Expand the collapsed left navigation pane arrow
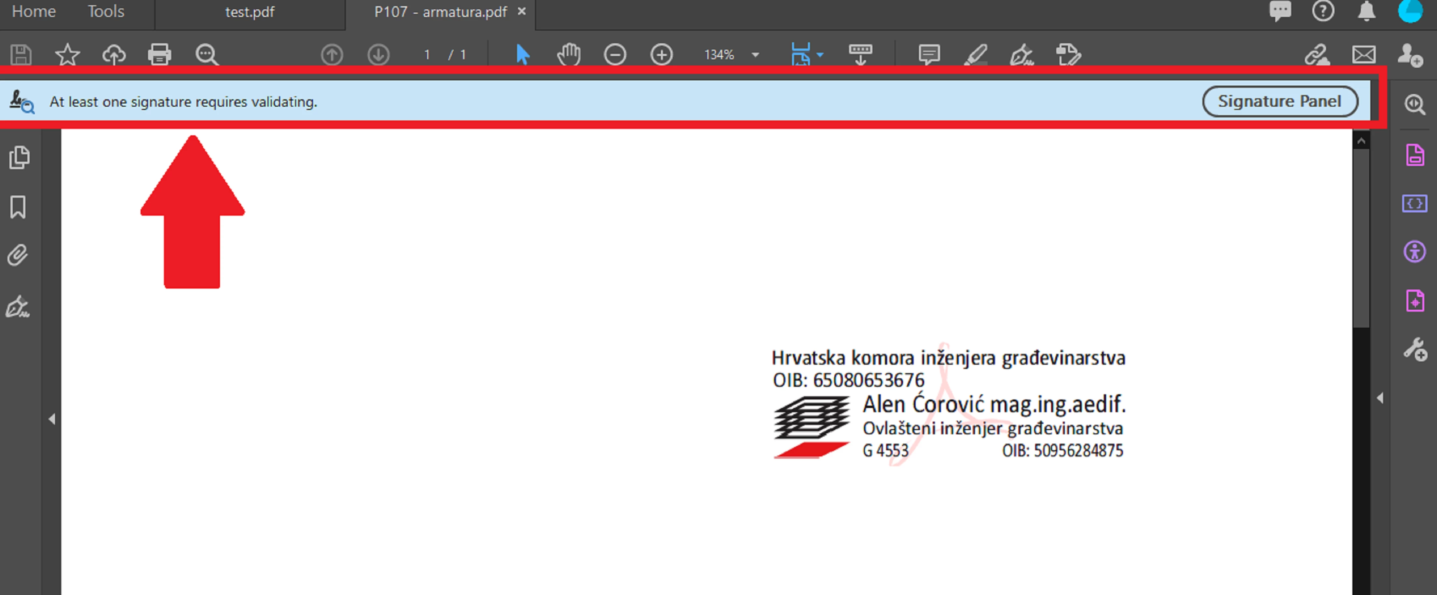 (x=52, y=419)
